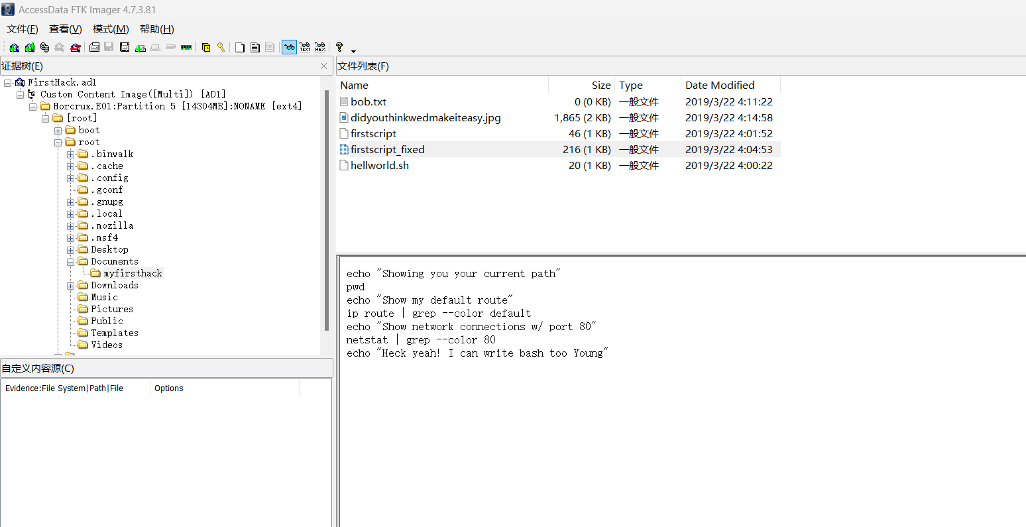Toggle automatic file view (glasses icon)
Screen dimensions: 1026x527
tap(289, 48)
